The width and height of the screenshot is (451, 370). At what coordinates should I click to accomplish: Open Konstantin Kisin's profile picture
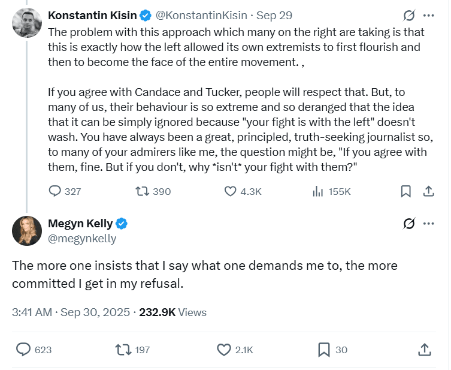point(27,23)
